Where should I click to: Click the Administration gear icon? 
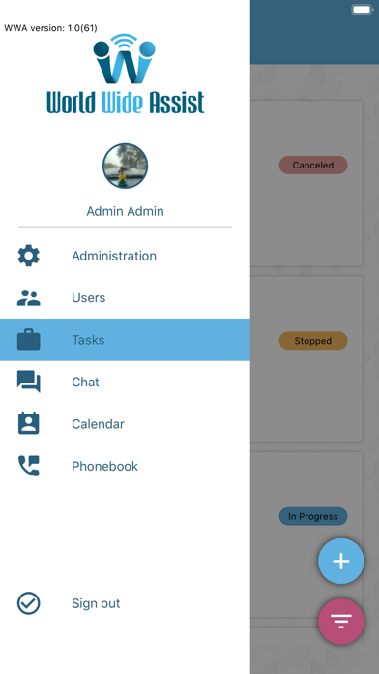tap(29, 256)
